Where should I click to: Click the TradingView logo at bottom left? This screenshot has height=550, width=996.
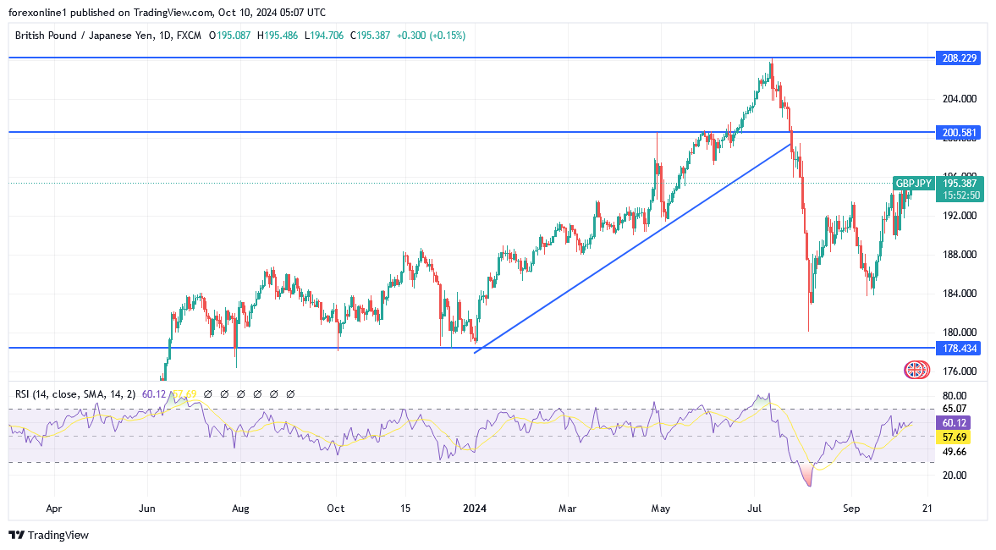pos(48,535)
